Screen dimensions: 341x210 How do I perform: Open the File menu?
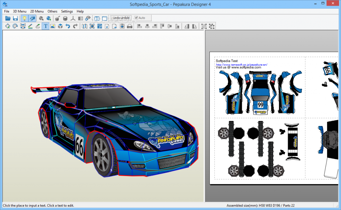pos(7,11)
